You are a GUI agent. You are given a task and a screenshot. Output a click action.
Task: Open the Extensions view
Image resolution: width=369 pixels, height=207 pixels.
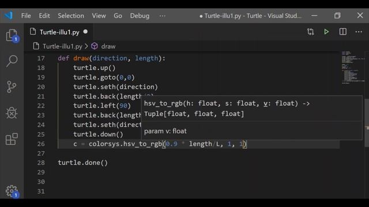[x=12, y=139]
